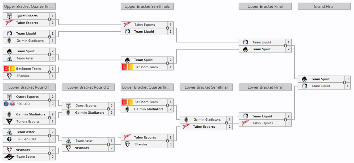
Task: Click the Team Secret logo
Action: click(x=9, y=157)
